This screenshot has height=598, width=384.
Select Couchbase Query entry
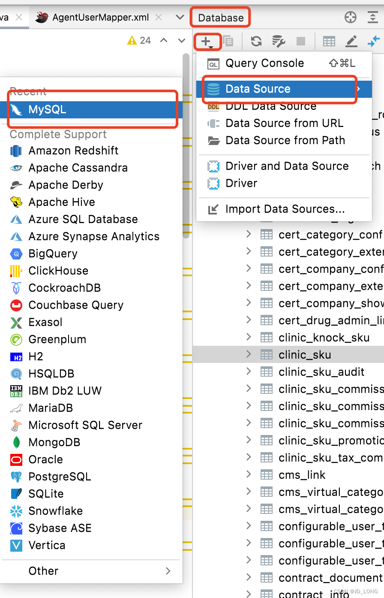click(91, 305)
